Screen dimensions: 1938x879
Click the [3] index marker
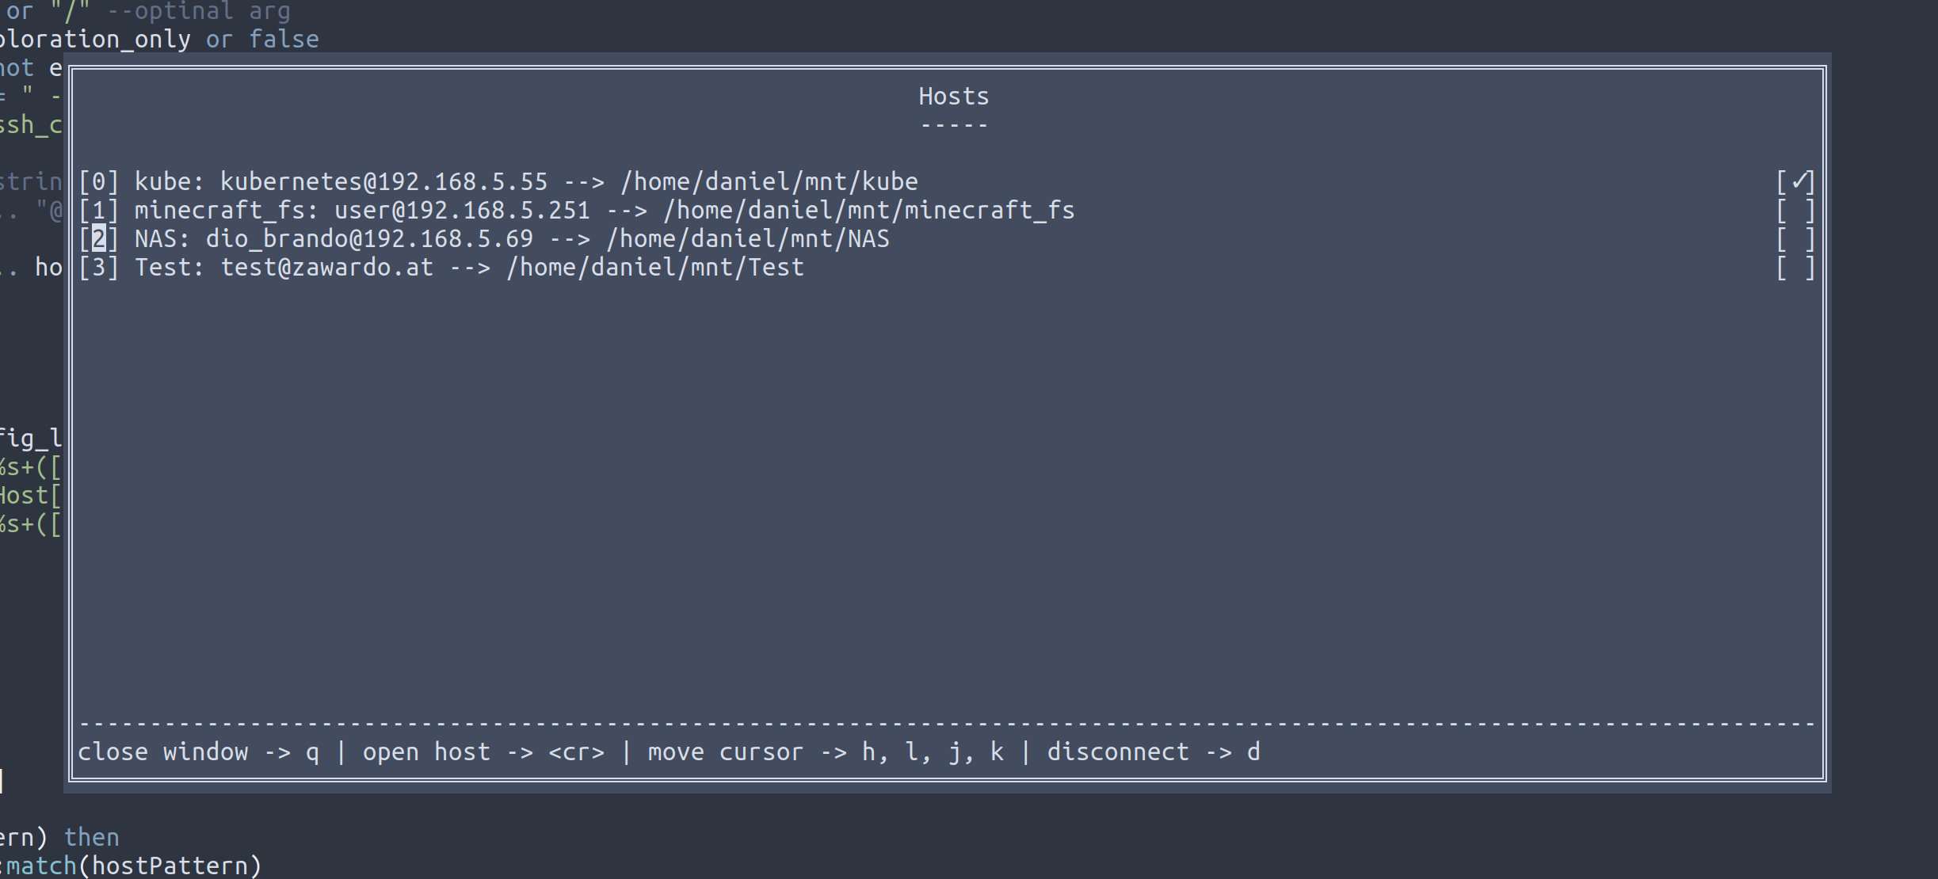coord(98,268)
